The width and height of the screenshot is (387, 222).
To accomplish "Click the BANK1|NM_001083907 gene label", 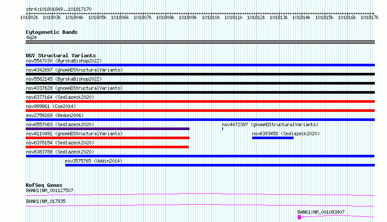I will point(321,212).
